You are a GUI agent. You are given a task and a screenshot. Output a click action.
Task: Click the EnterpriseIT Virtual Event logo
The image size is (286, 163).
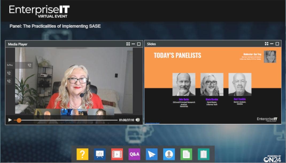click(39, 11)
